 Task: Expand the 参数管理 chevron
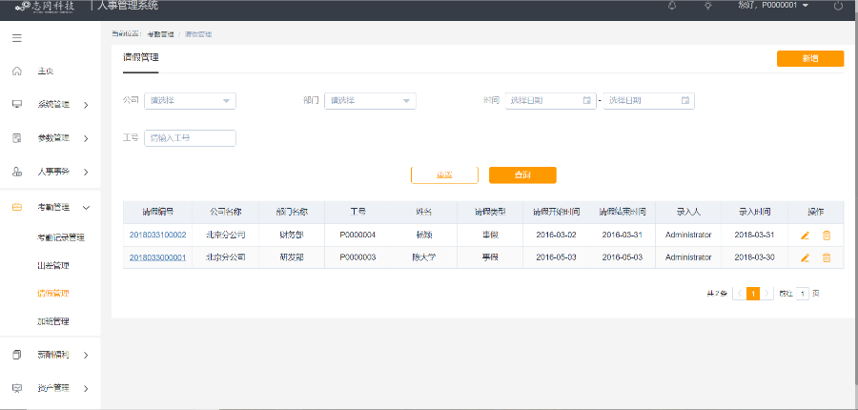86,138
